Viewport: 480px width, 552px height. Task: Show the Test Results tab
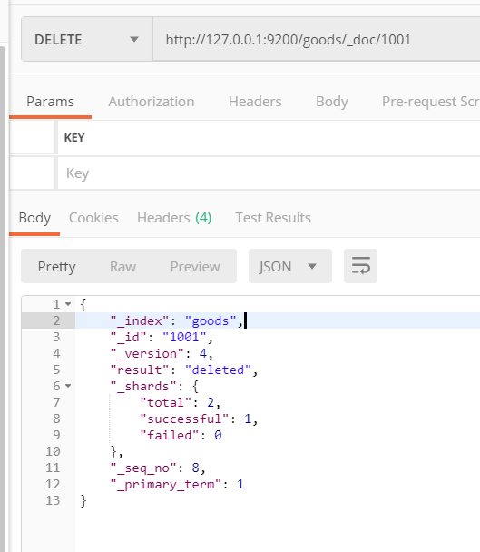click(x=273, y=218)
